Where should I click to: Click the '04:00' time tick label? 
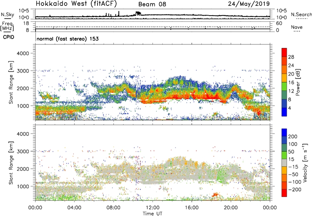74,208
